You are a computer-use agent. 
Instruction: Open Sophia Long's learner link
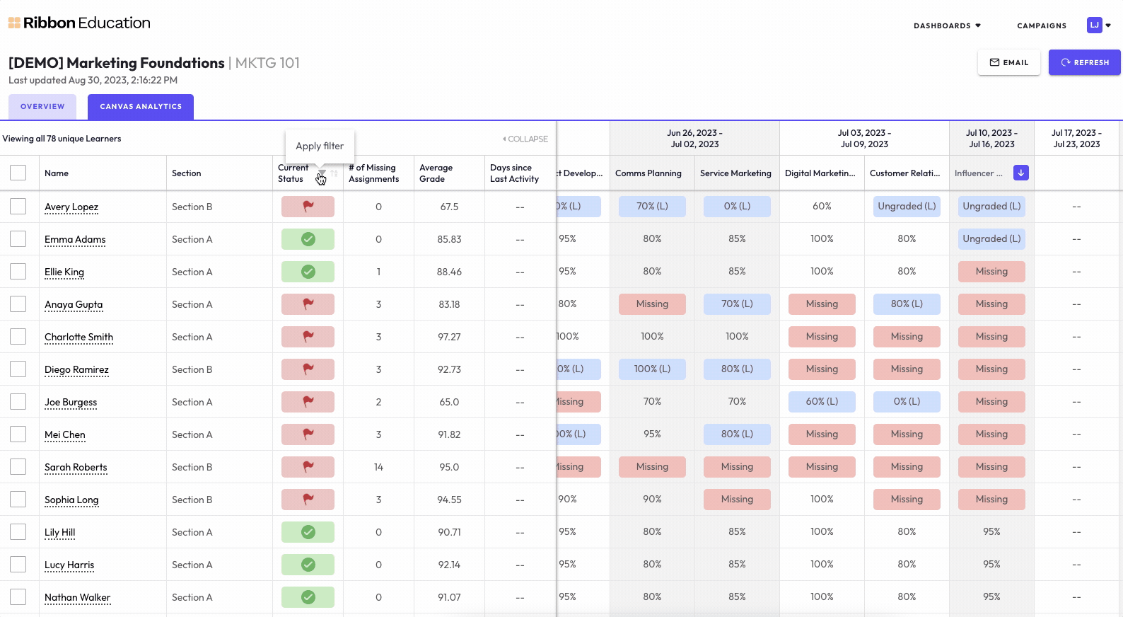[71, 500]
